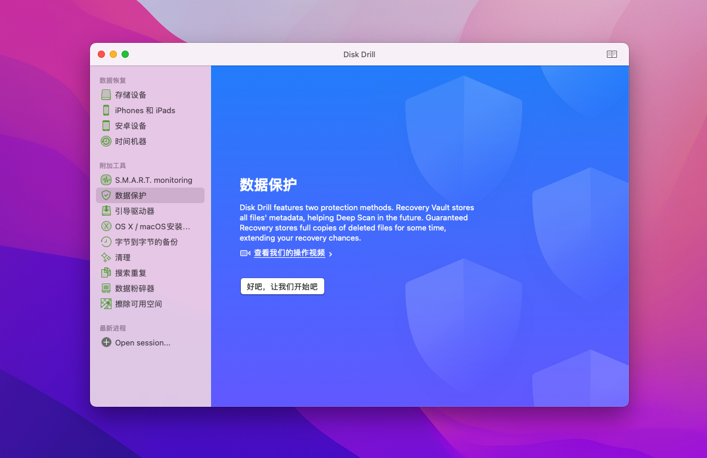This screenshot has height=458, width=707.
Task: Click the boot drive (引导驱动器) icon
Action: coord(106,211)
